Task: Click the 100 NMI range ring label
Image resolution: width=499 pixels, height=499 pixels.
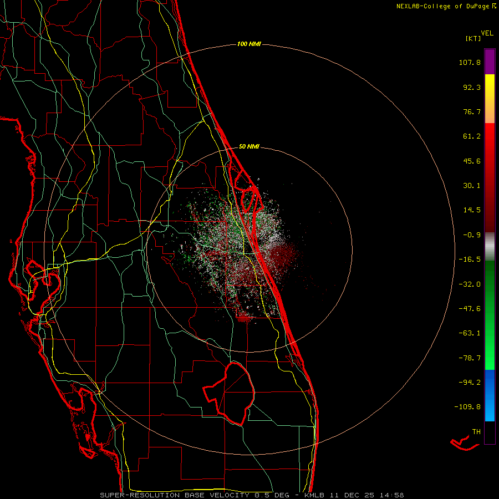Action: point(249,44)
